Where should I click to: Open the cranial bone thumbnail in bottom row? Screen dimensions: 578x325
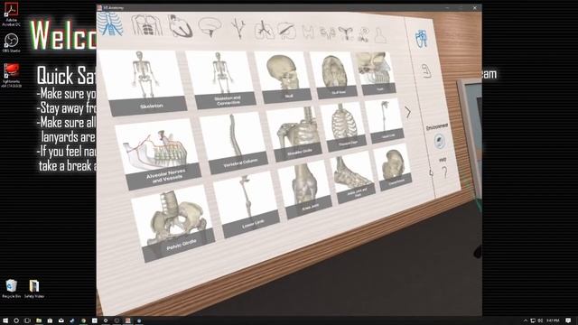coord(392,167)
